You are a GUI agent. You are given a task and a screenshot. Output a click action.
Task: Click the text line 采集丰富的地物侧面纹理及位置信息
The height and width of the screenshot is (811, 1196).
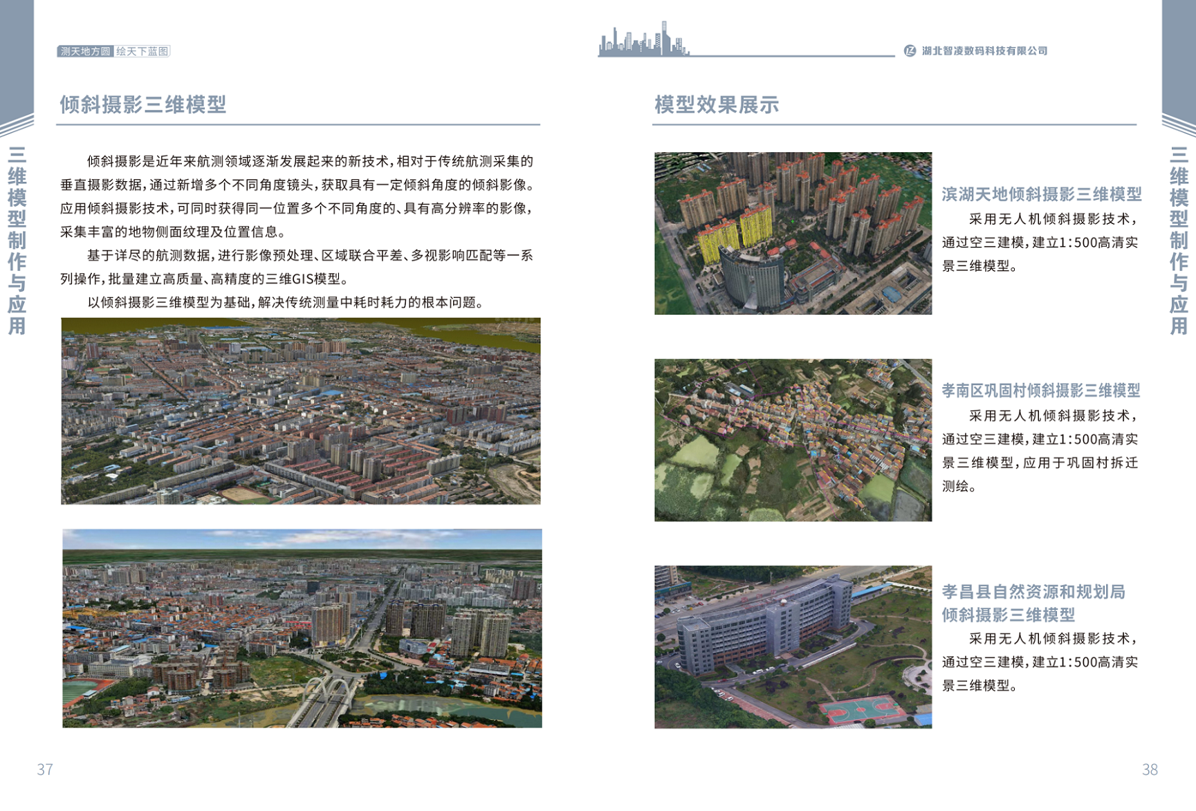[173, 232]
